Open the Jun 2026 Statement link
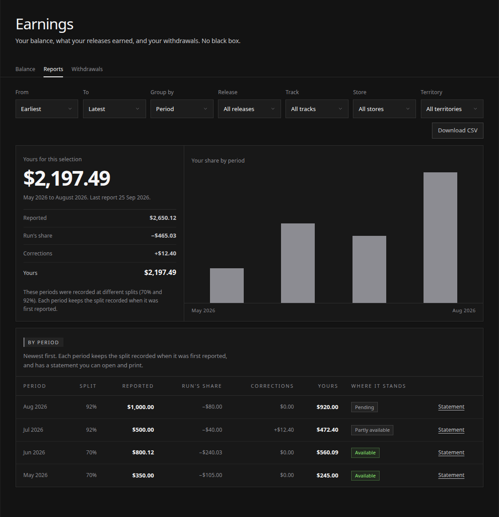Viewport: 499px width, 517px height. tap(451, 453)
